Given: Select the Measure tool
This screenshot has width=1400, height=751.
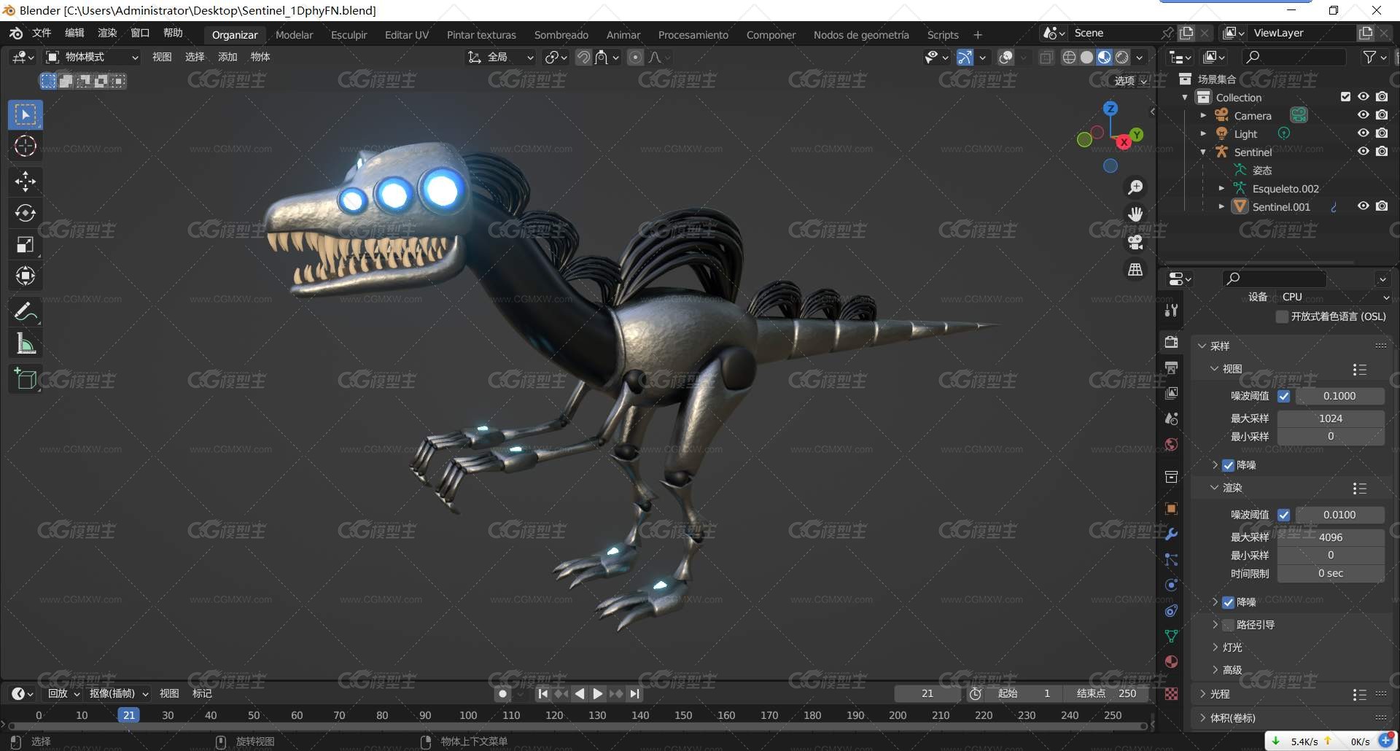Looking at the screenshot, I should pyautogui.click(x=26, y=343).
